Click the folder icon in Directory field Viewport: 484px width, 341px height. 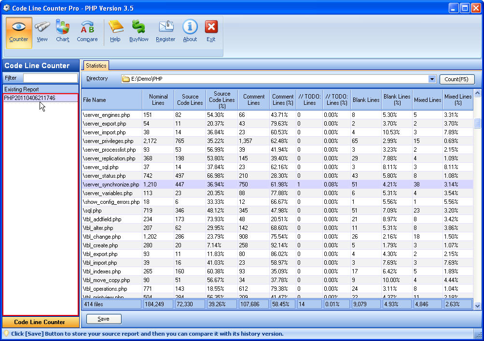coord(125,79)
